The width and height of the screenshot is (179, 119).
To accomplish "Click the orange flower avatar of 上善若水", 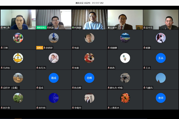I will tap(125, 98).
